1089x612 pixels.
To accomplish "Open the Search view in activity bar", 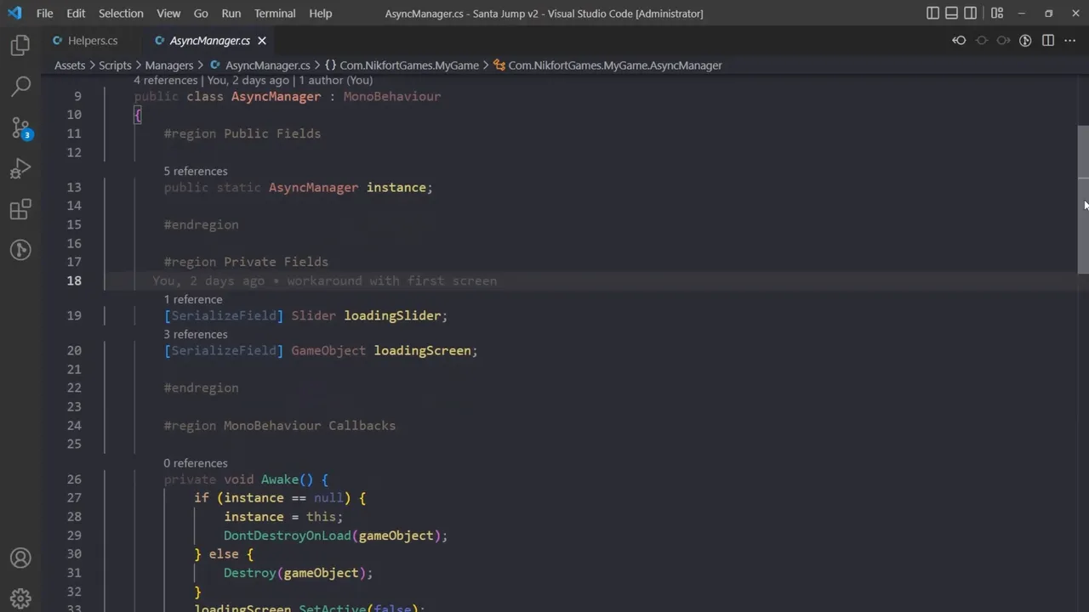I will pyautogui.click(x=20, y=86).
